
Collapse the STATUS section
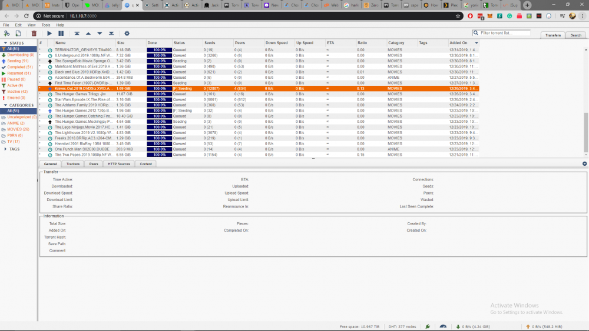(6, 43)
